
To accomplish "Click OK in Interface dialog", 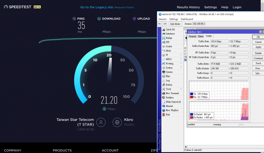I will [x=258, y=37].
